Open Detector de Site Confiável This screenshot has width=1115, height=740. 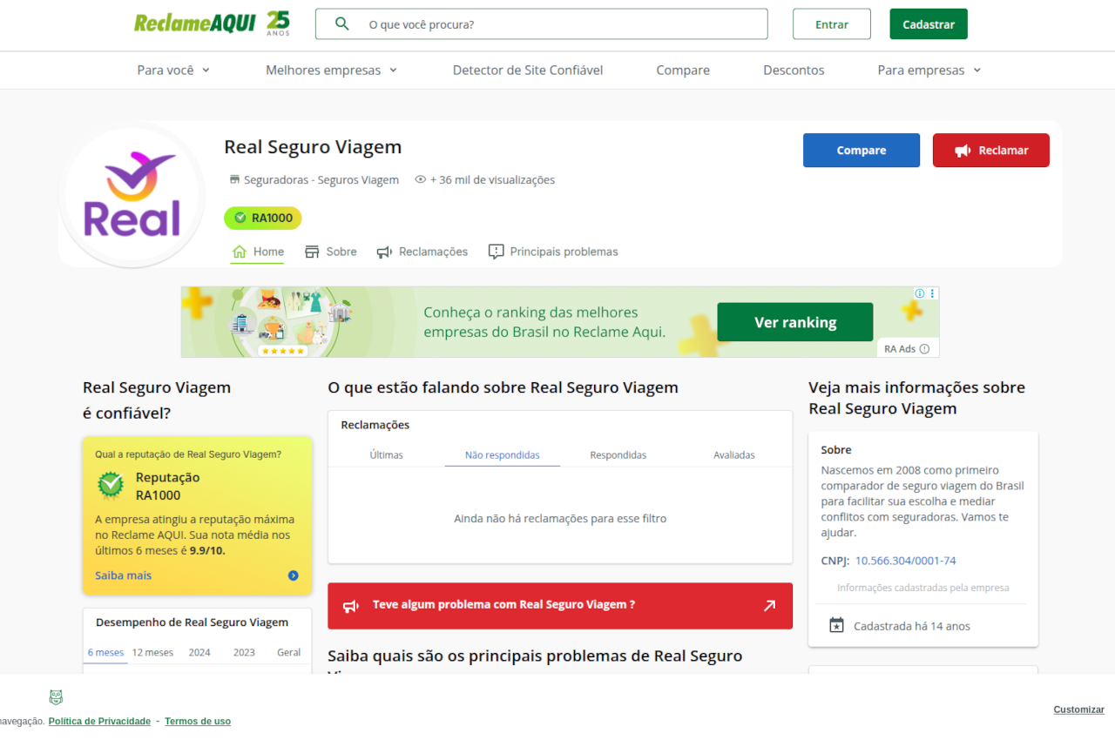point(528,70)
